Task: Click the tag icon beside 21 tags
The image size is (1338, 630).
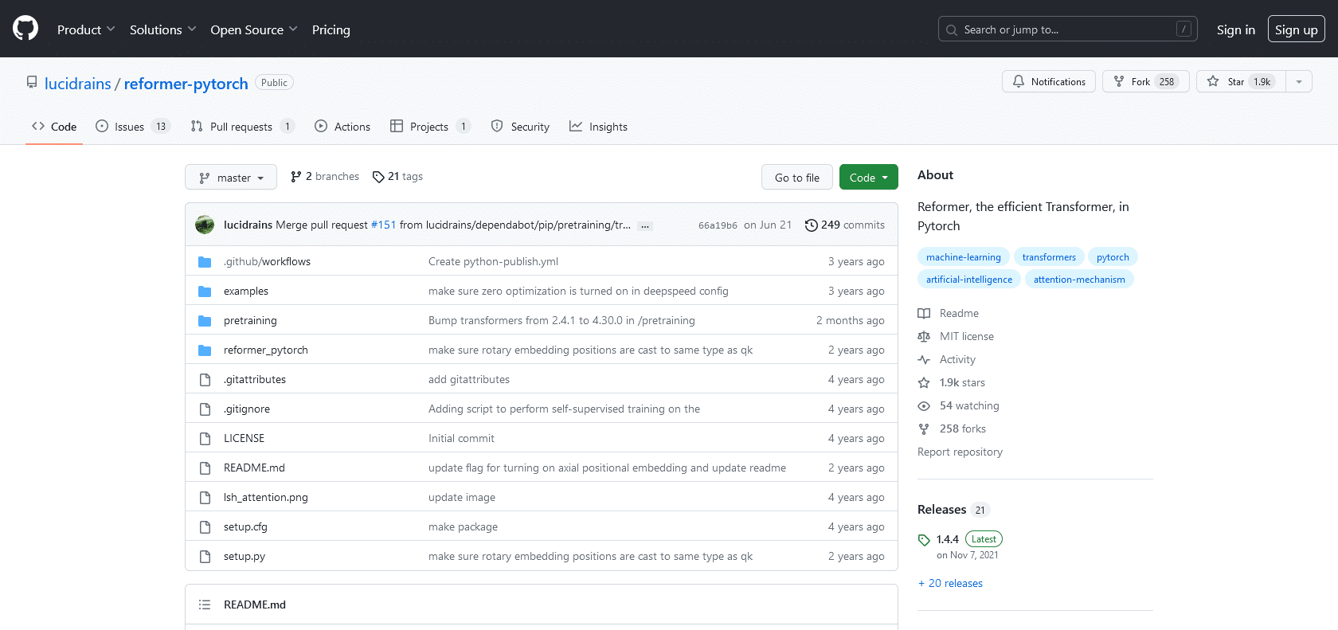Action: [x=378, y=177]
